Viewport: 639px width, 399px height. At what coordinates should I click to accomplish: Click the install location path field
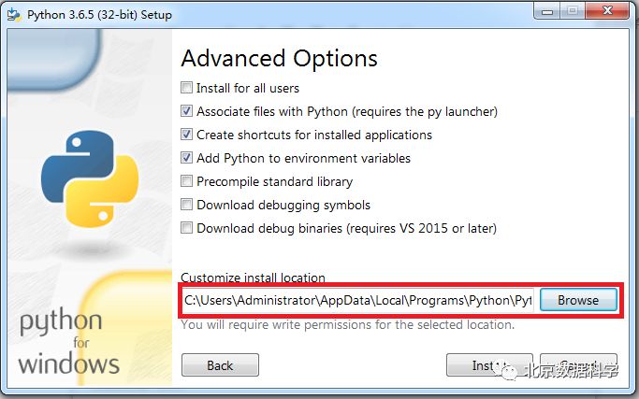357,300
